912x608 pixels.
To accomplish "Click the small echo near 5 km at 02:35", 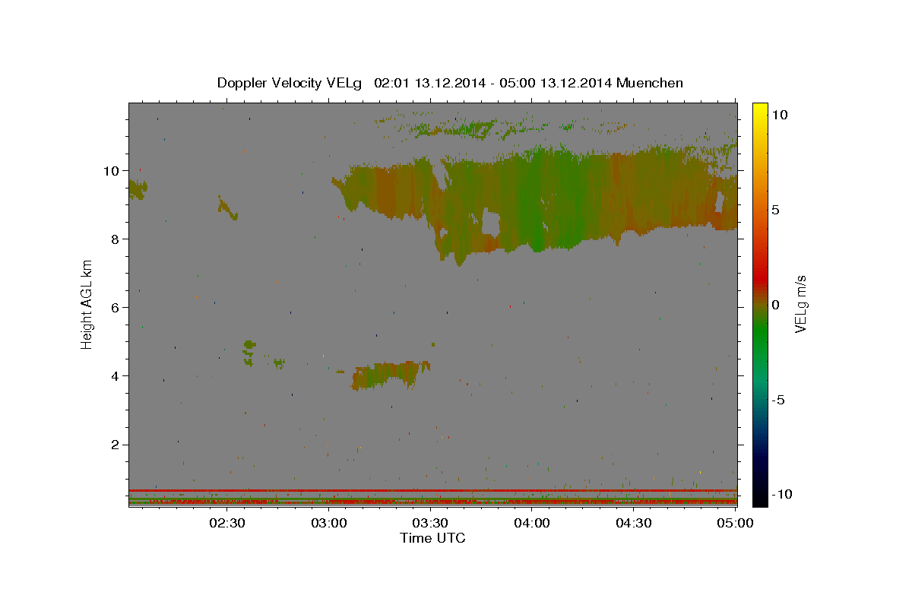I will (249, 352).
